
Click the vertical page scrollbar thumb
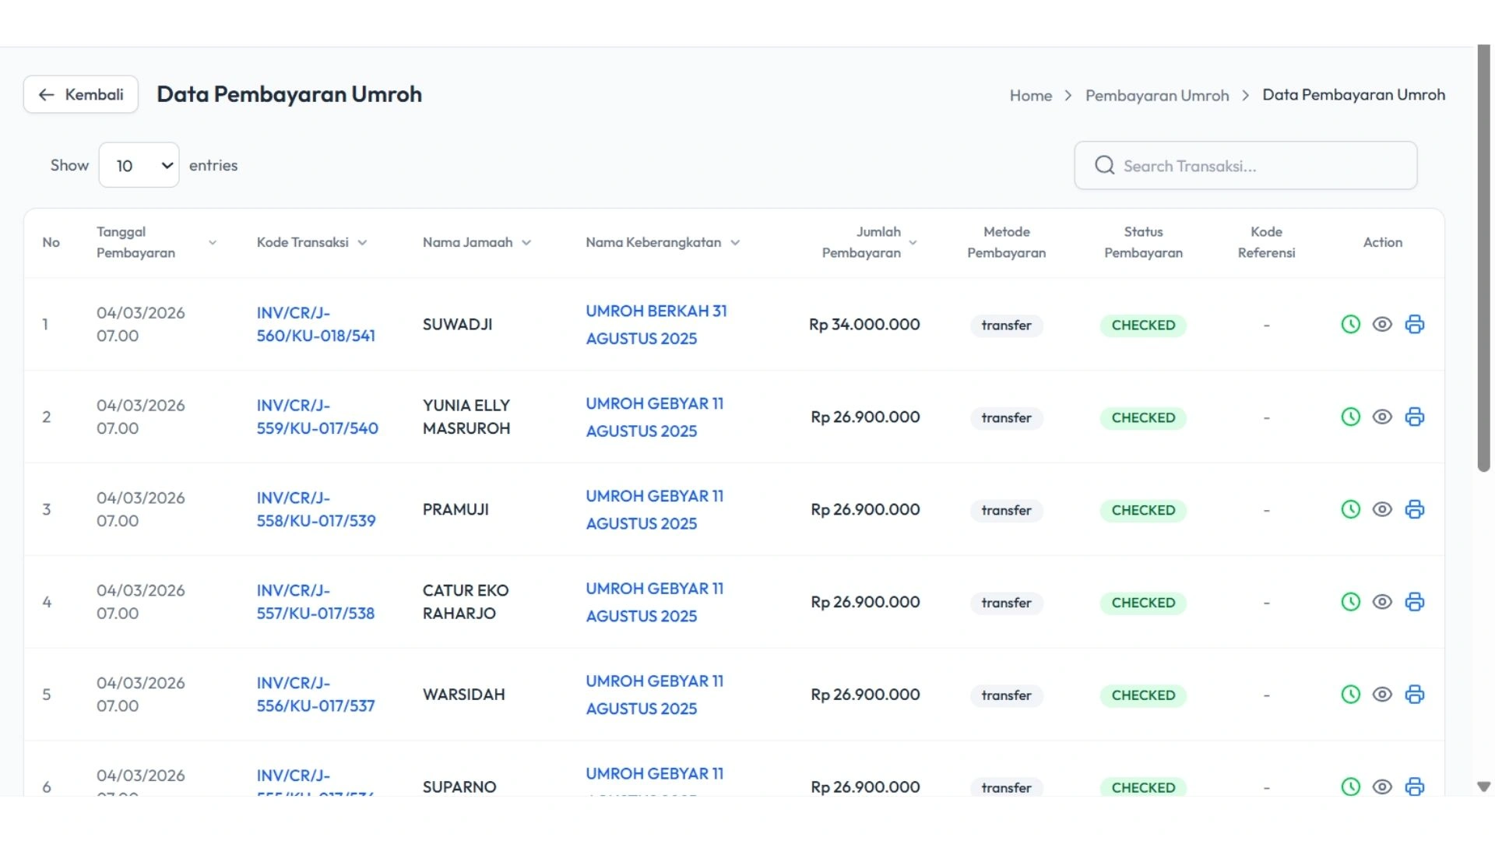1483,257
